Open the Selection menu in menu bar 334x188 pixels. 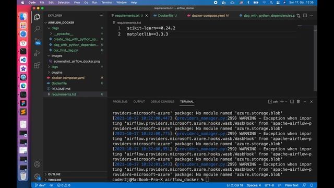click(64, 3)
